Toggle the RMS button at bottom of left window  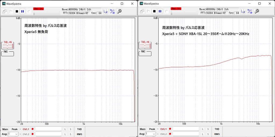(79, 134)
